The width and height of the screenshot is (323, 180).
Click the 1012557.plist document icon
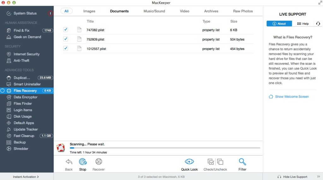pos(79,48)
